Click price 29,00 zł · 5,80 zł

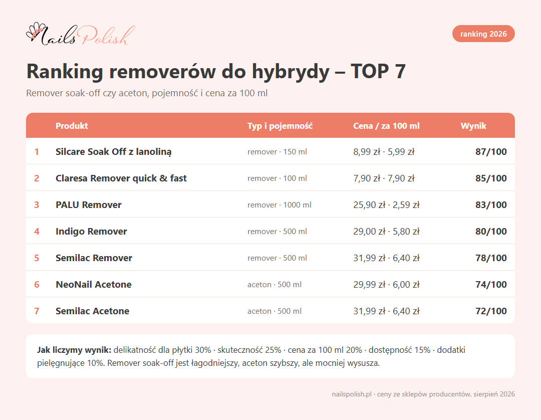[386, 231]
